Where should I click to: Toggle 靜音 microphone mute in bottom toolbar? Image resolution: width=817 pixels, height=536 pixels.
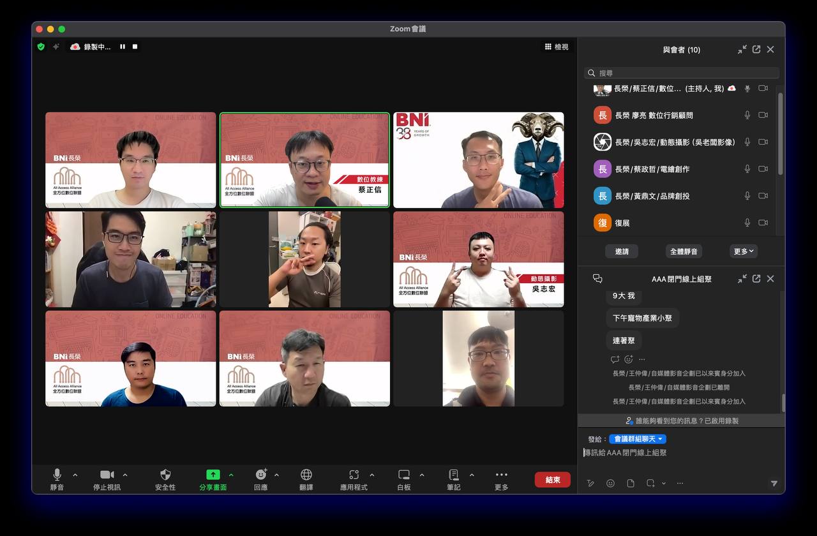pos(57,475)
